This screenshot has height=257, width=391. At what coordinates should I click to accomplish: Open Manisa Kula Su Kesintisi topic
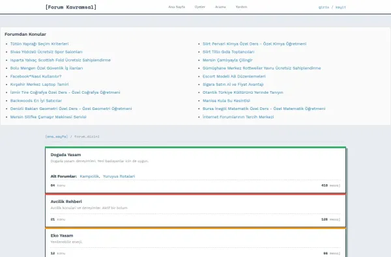coord(226,101)
